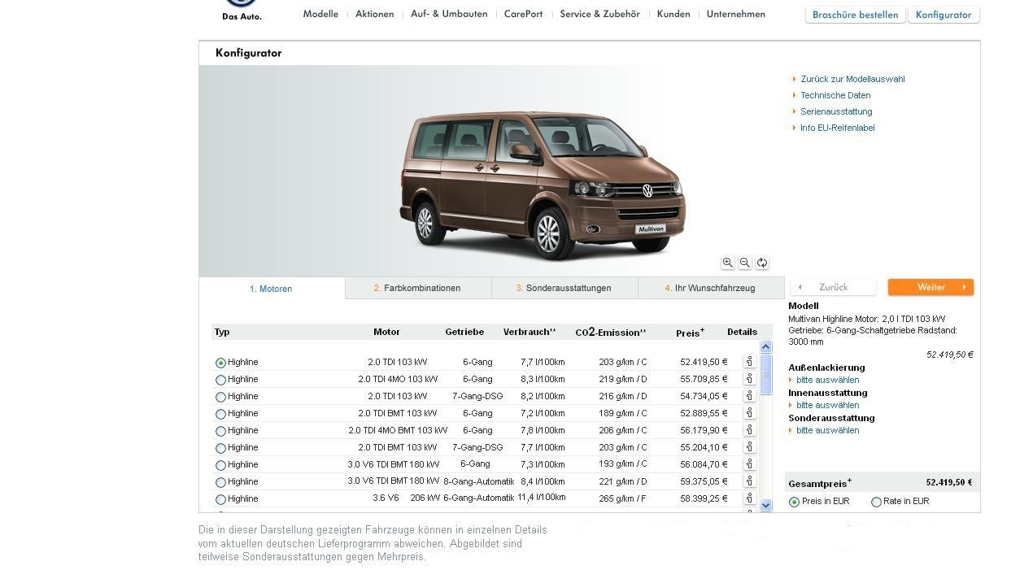Choose Preis in EUR display
The image size is (1033, 570).
(794, 502)
